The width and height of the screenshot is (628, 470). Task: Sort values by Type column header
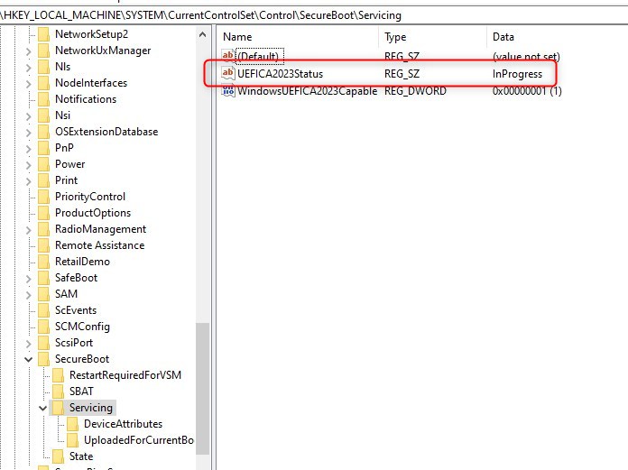[x=431, y=36]
